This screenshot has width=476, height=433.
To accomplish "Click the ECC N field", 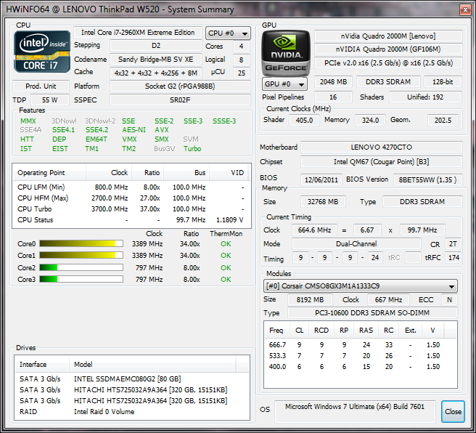I will 450,300.
